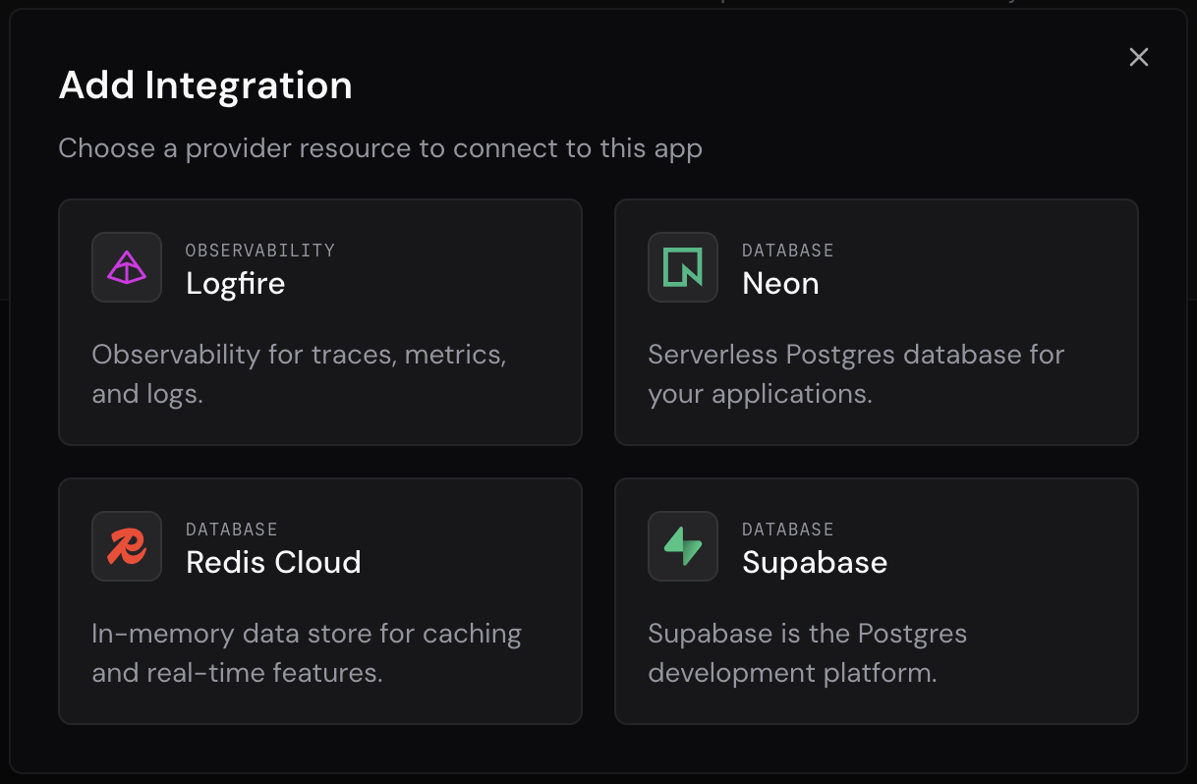Click 'Supabase is the Postgres development platform' text
1197x784 pixels.
pos(808,653)
